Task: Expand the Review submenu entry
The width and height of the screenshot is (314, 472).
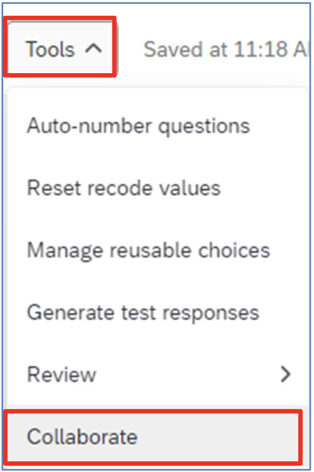Action: tap(158, 375)
